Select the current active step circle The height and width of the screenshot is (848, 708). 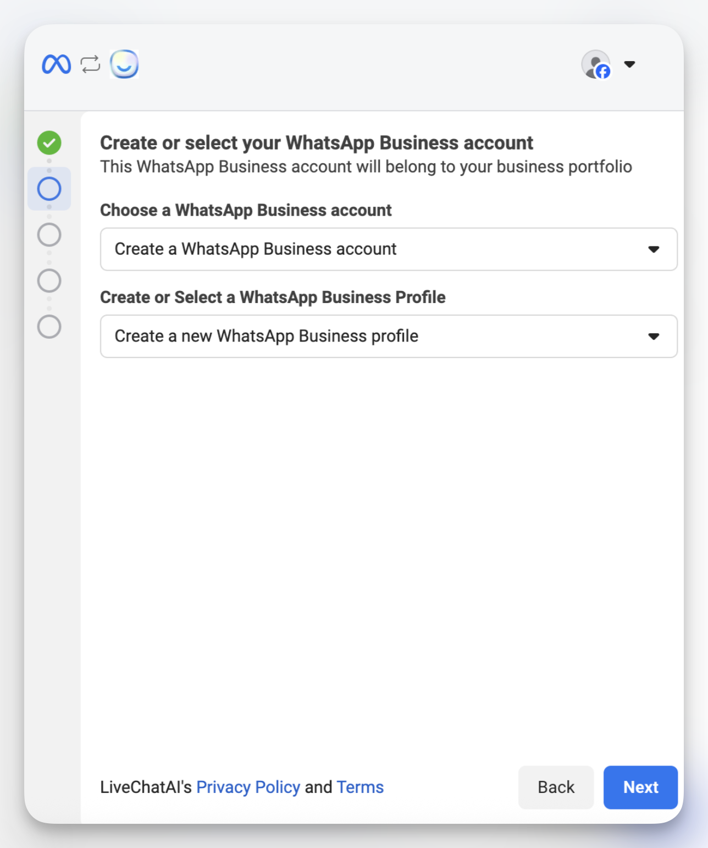(x=50, y=189)
